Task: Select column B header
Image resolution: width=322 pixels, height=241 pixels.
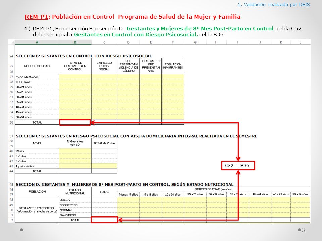Action: pos(75,42)
